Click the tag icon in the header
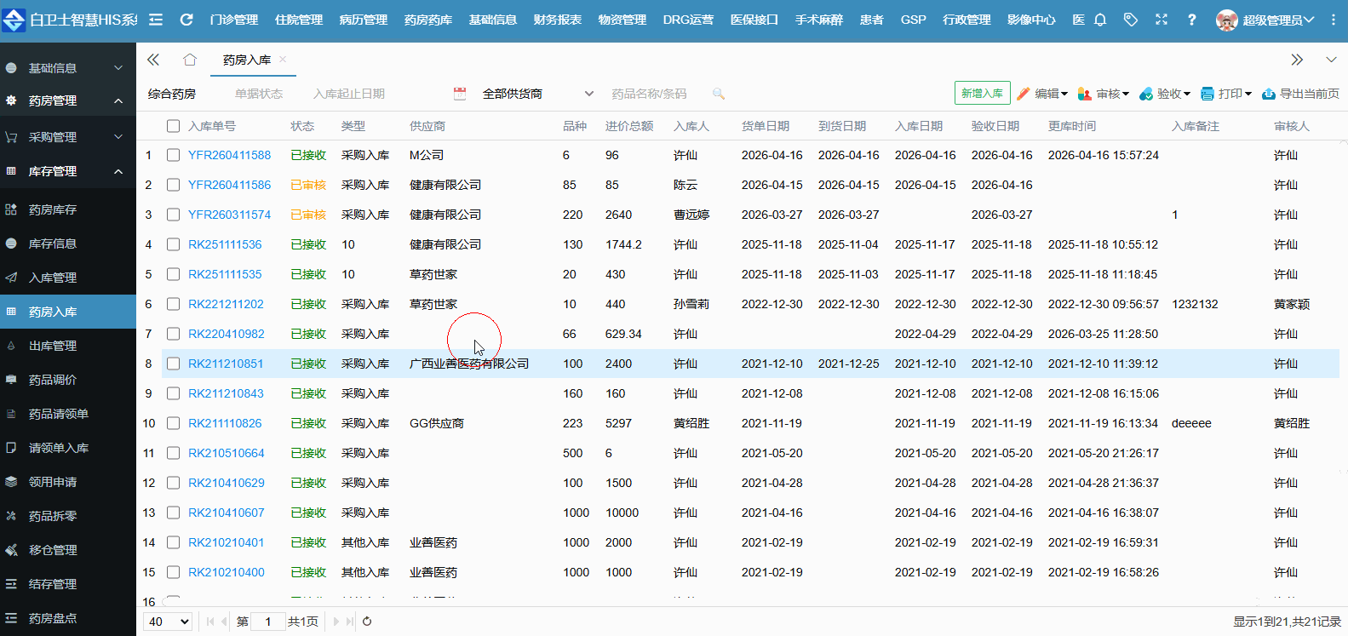 1131,20
